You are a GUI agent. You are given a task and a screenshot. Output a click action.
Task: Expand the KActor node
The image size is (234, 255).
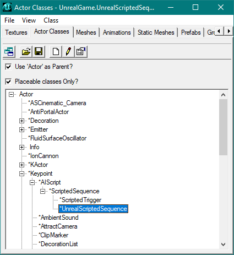pos(21,165)
